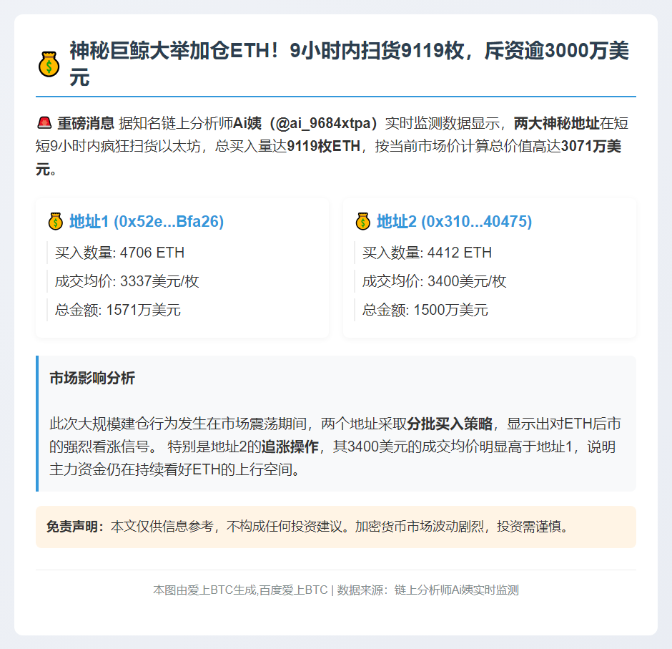Click the money bag icon beside the headline
The image size is (672, 649).
pos(49,64)
